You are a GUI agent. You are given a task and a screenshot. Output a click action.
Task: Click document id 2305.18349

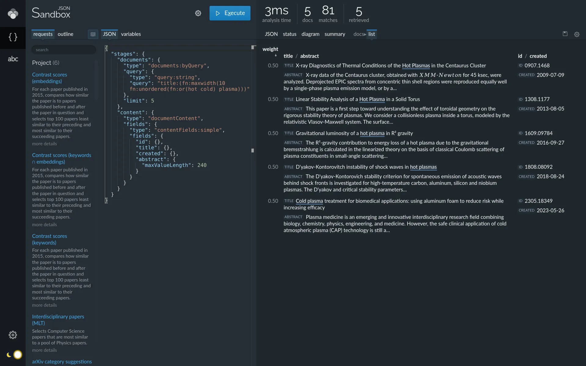click(538, 201)
